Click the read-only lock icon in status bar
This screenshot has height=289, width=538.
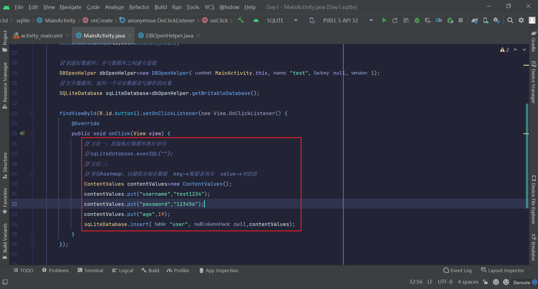coord(485,282)
